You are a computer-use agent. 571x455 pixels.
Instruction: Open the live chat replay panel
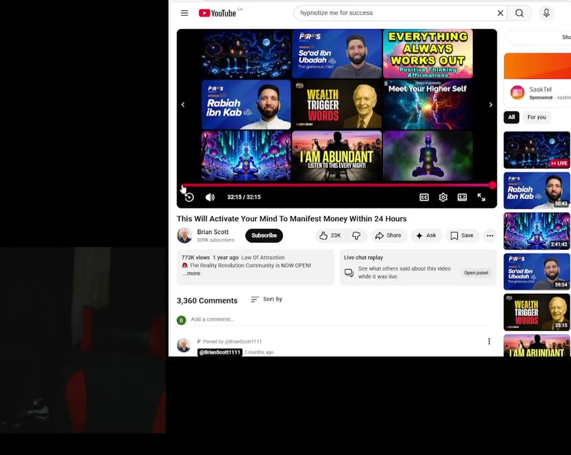coord(476,272)
